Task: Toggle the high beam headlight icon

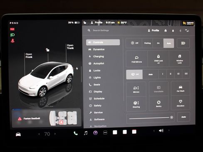Action: 183,43
